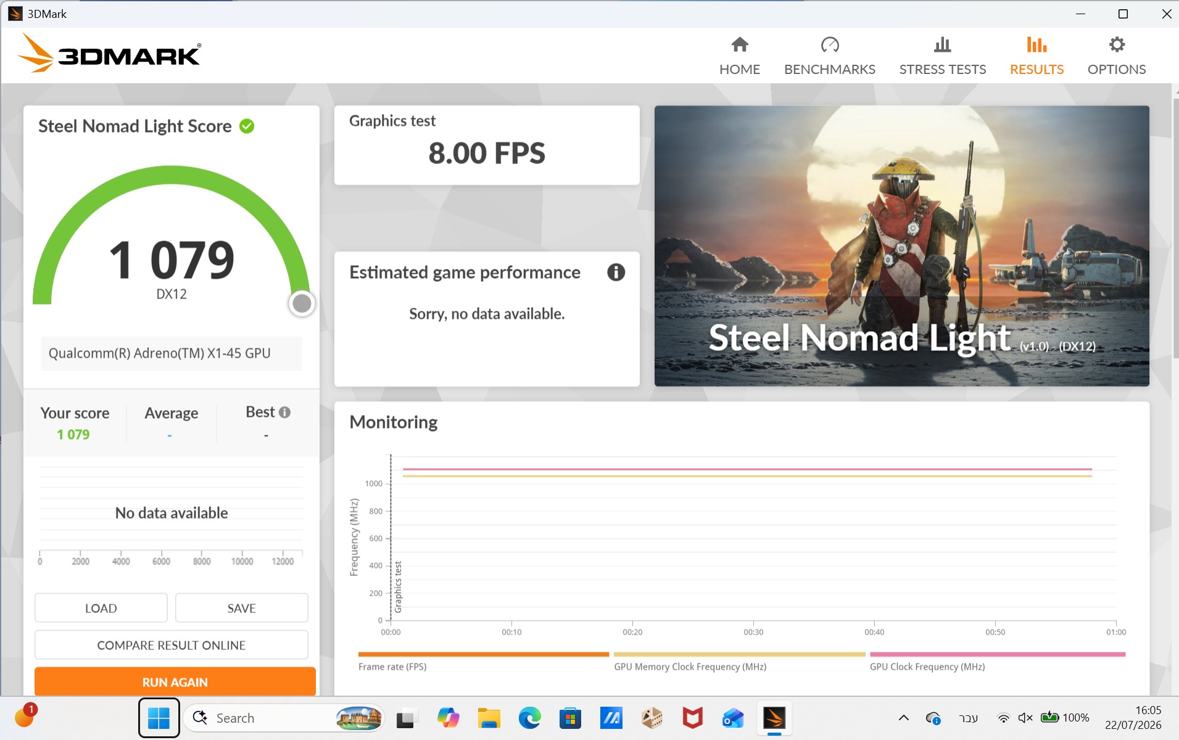The width and height of the screenshot is (1179, 740).
Task: Click the Steel Nomad Light Score heading
Action: pos(134,126)
